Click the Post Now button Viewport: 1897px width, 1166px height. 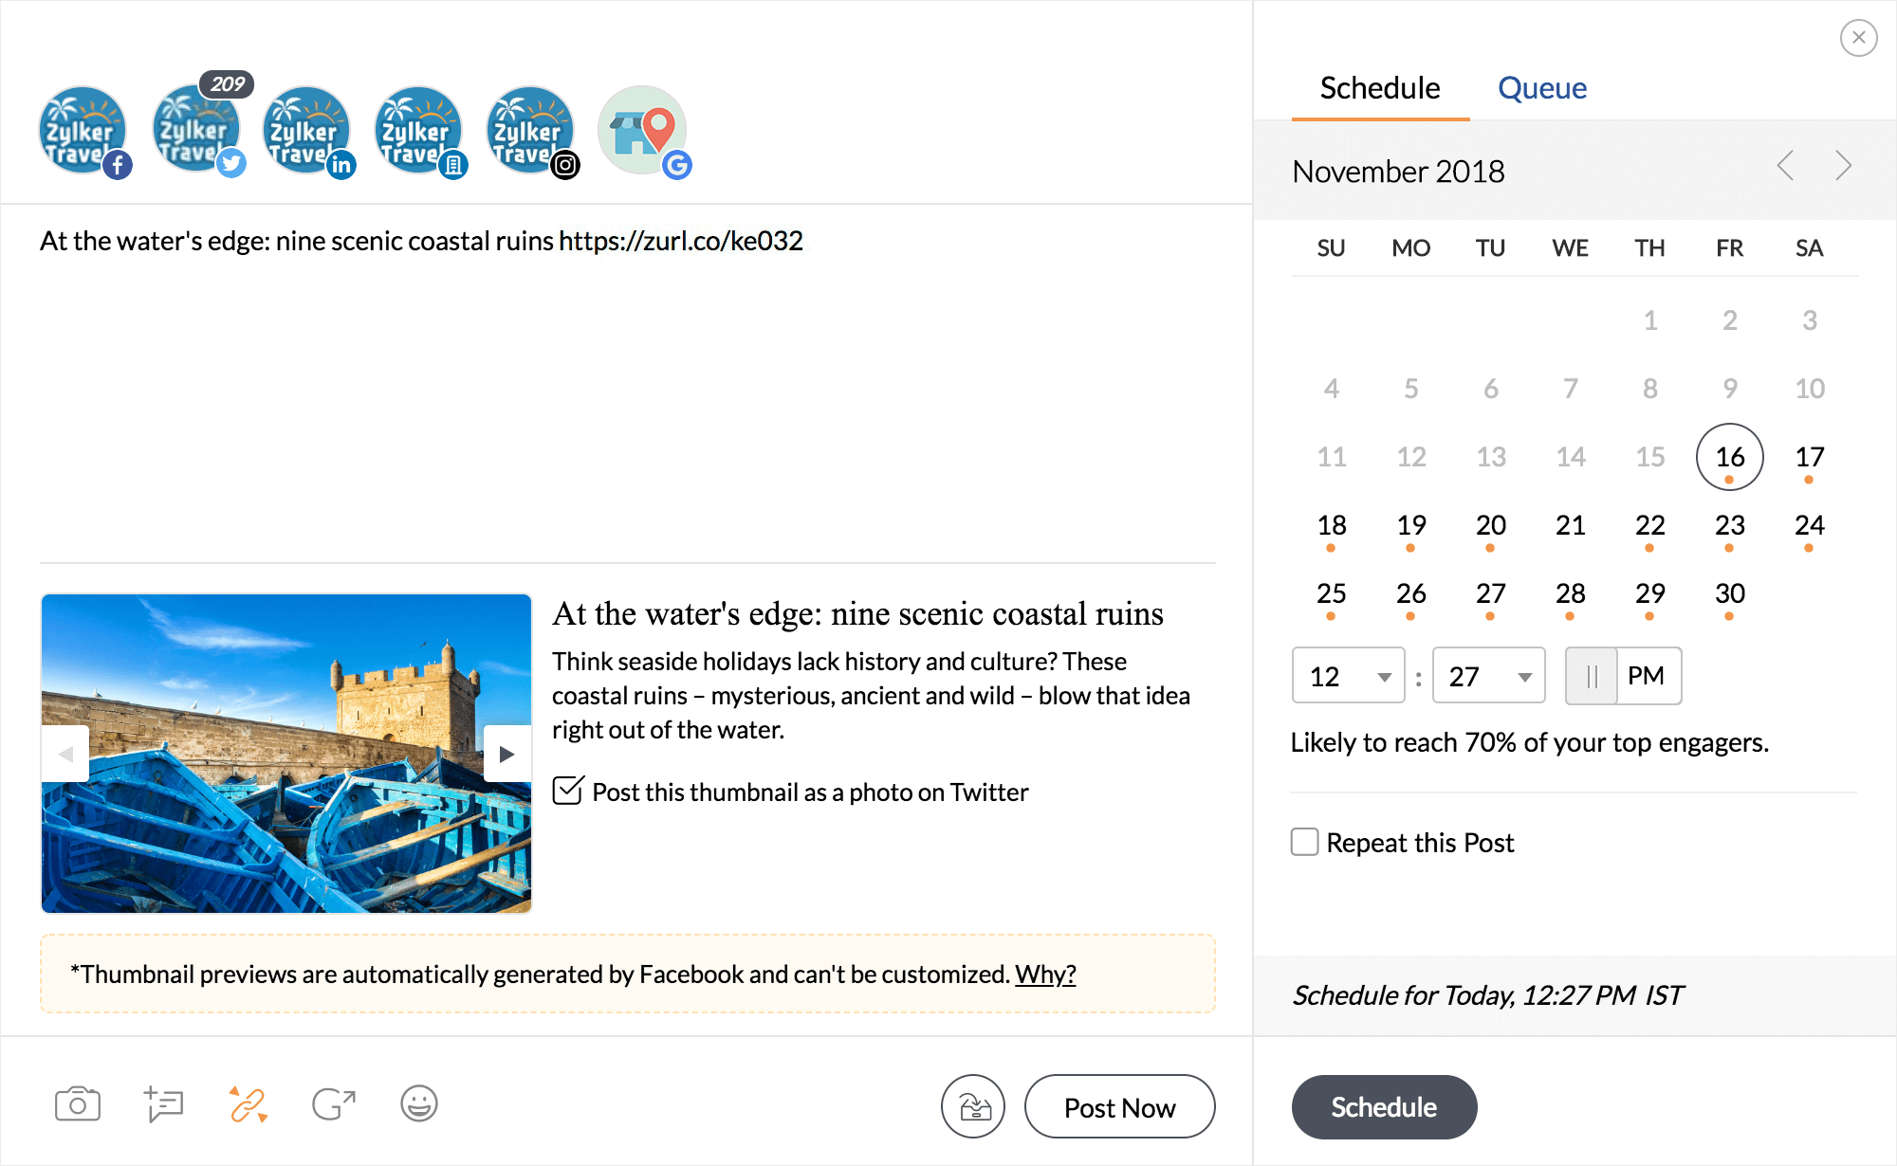coord(1119,1105)
